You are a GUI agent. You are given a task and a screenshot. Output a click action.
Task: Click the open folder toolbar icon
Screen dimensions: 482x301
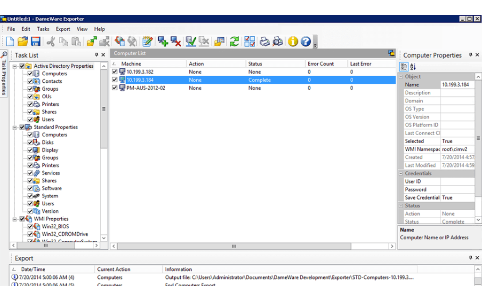click(23, 42)
